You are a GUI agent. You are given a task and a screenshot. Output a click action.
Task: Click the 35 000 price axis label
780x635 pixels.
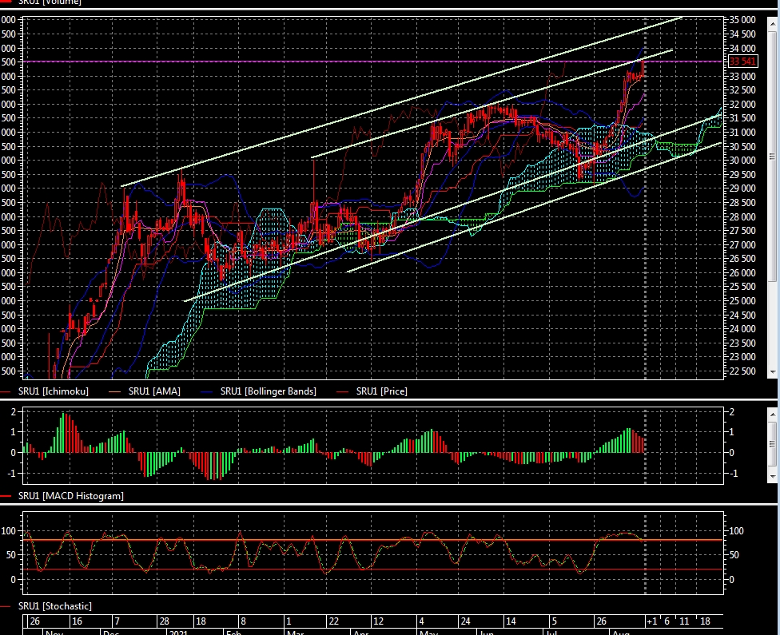(742, 20)
